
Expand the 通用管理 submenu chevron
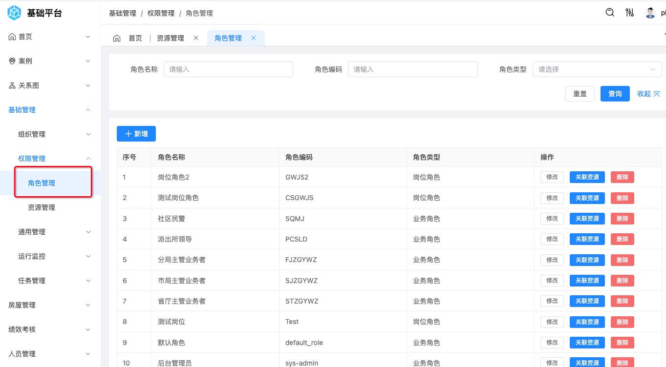[88, 232]
